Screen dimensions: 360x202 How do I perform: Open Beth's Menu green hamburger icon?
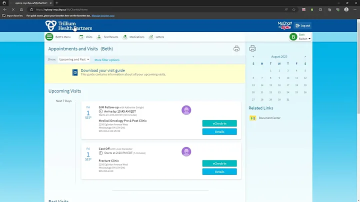click(x=49, y=36)
